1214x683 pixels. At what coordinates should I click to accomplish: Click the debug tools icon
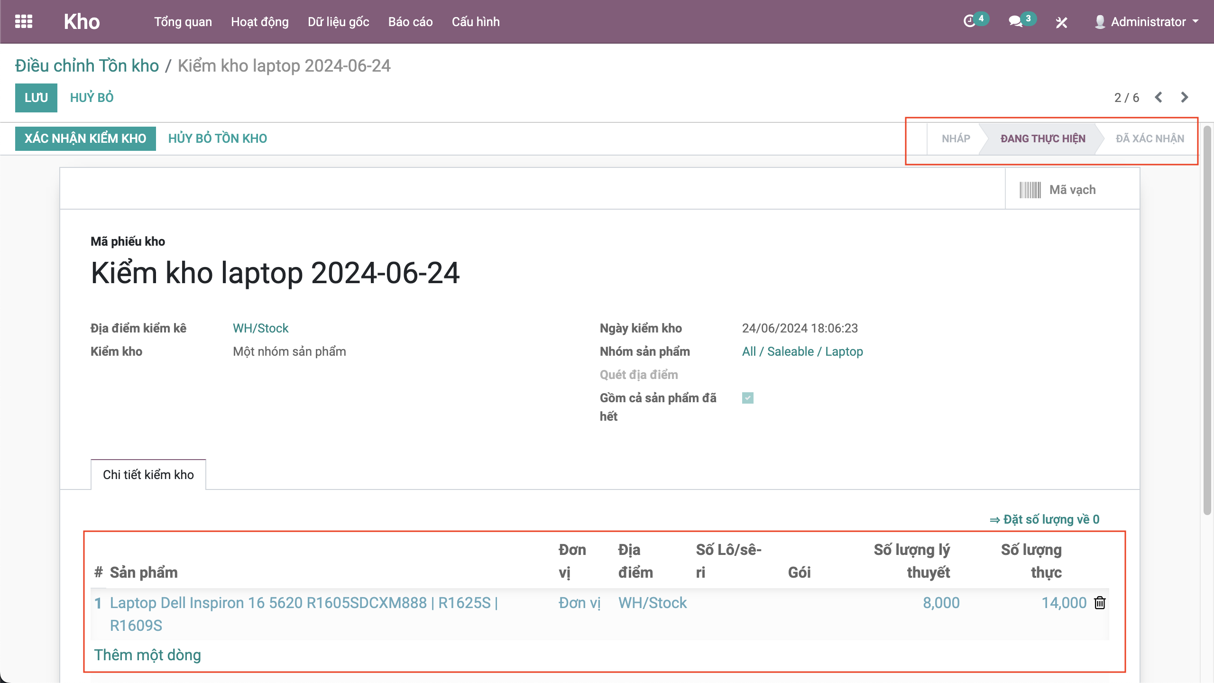(1061, 22)
